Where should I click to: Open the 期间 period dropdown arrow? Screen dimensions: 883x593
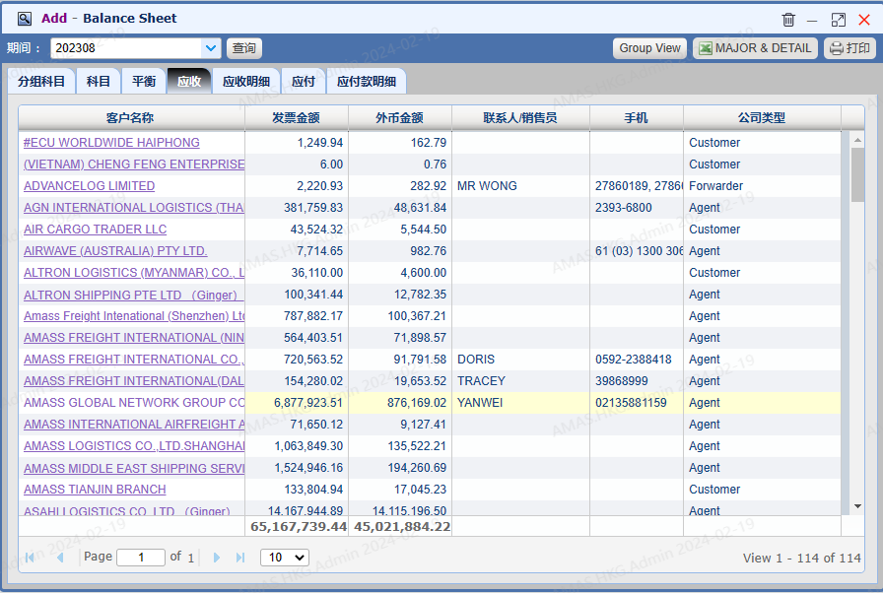click(x=211, y=48)
